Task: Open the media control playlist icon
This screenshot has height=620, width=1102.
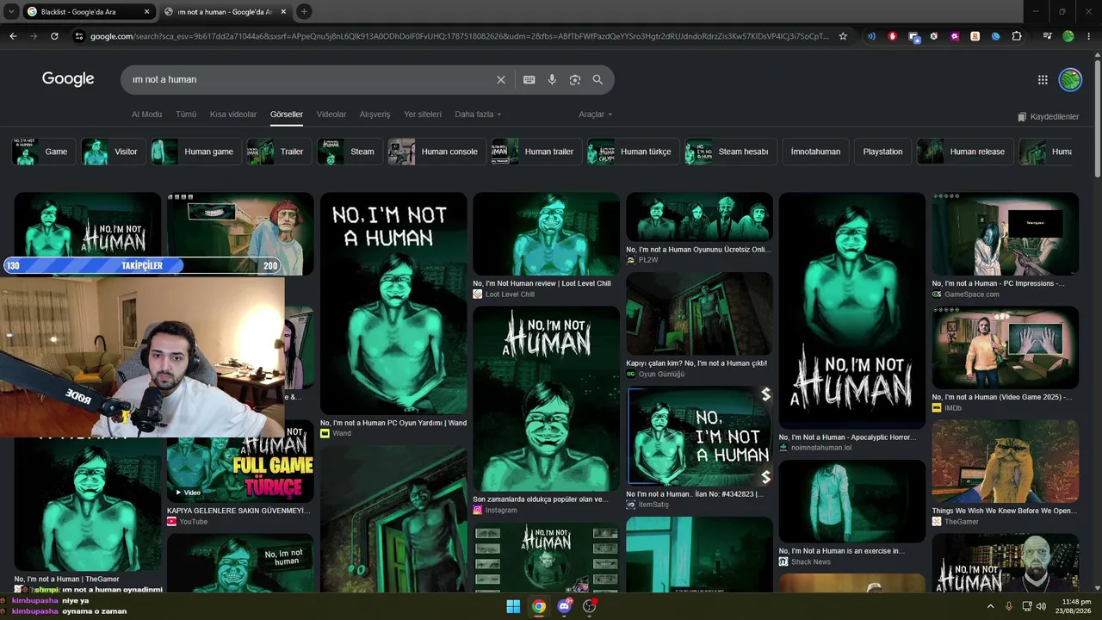Action: [1047, 36]
